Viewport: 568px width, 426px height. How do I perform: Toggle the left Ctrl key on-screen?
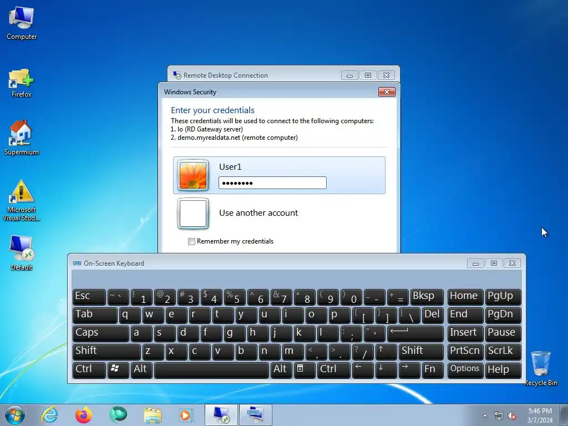[89, 370]
